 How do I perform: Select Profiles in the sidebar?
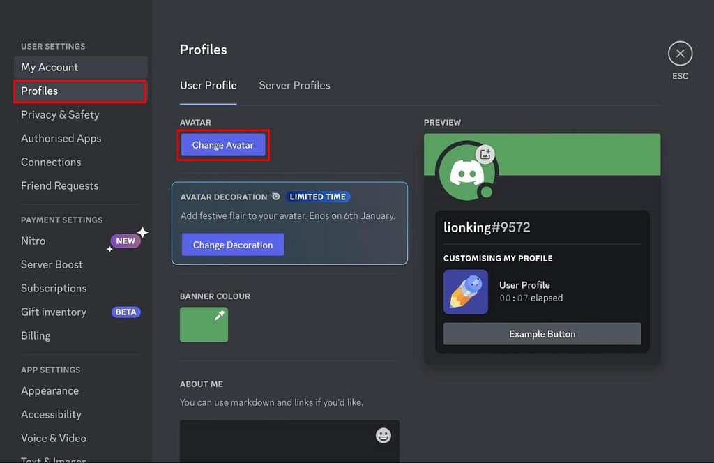coord(81,91)
